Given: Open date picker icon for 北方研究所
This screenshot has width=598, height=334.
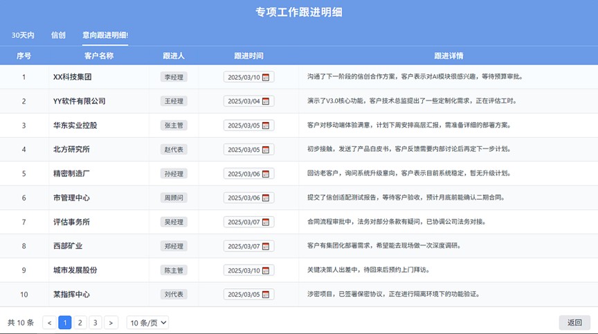Looking at the screenshot, I should click(x=266, y=150).
